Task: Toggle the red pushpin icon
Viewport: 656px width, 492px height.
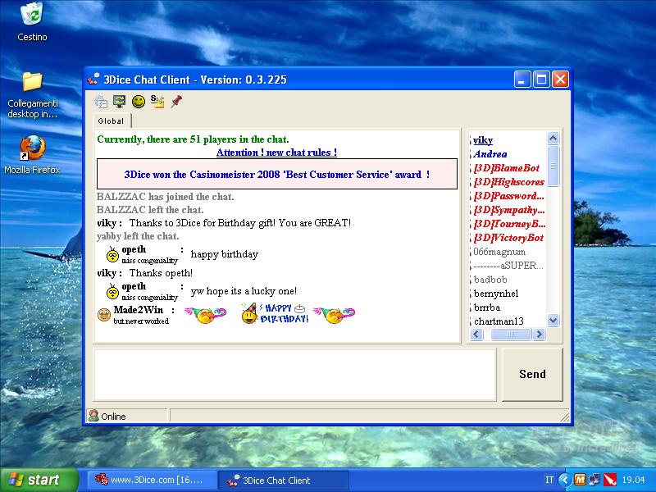Action: (x=176, y=101)
